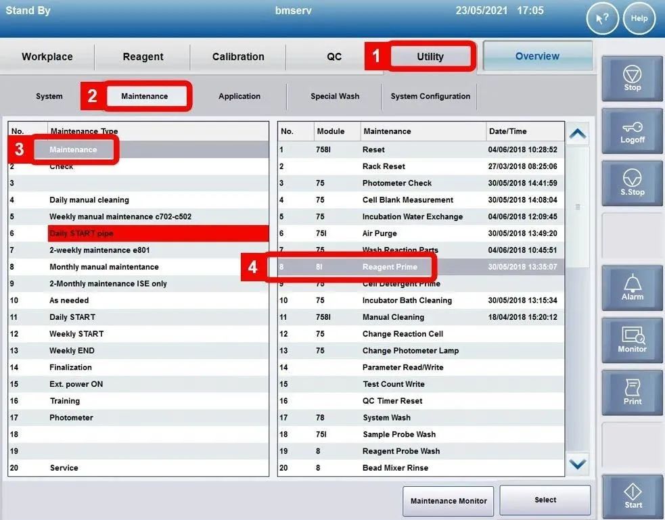Select the As needed row
665x520 pixels.
point(139,300)
